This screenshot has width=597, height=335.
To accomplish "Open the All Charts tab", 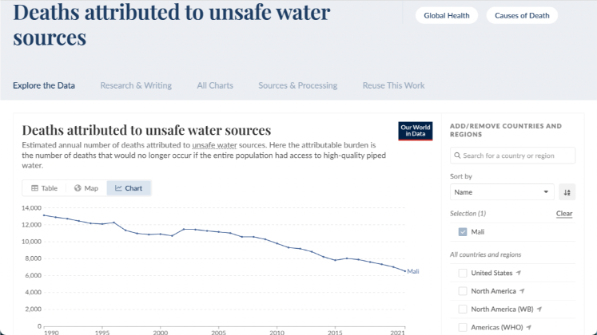I will [x=215, y=85].
